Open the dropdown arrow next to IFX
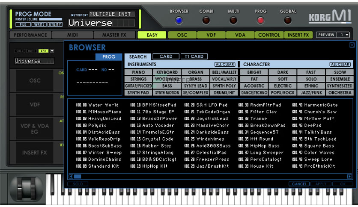This screenshot has height=207, width=358. [52, 51]
